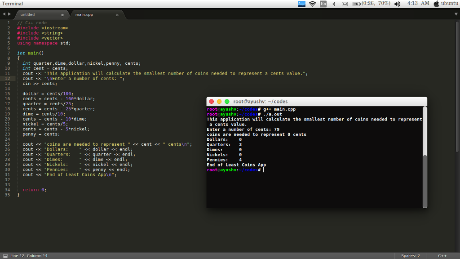Click the ubuntu user name in top bar
Screen dimensions: 460x259
click(449, 3)
